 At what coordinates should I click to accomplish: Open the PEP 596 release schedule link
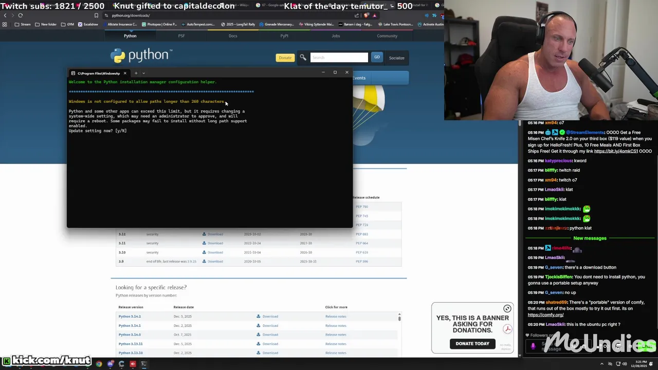click(x=362, y=262)
